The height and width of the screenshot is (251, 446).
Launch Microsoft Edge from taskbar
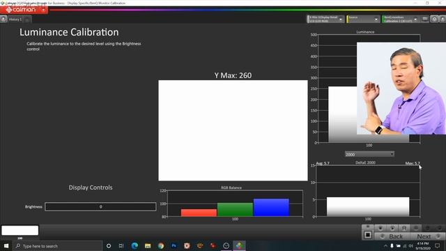tap(134, 246)
